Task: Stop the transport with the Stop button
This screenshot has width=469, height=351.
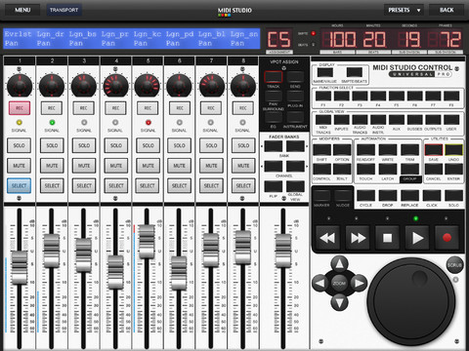Action: [x=387, y=238]
